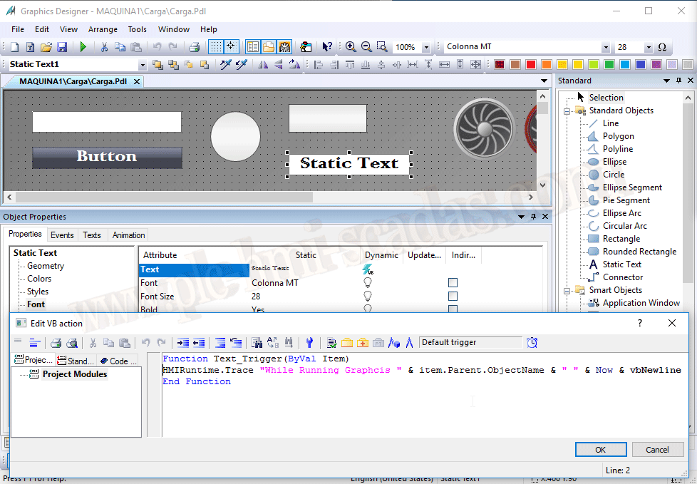Open the Colonna MT font dropdown
This screenshot has height=484, width=697.
point(606,47)
